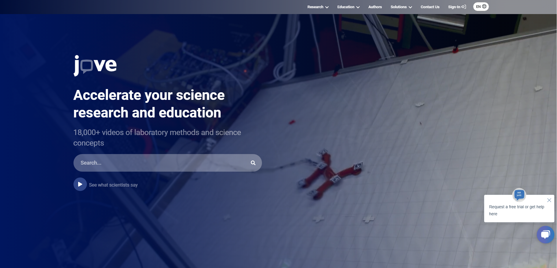Click the Ask JoVE assistant icon
557x268 pixels.
click(x=519, y=194)
